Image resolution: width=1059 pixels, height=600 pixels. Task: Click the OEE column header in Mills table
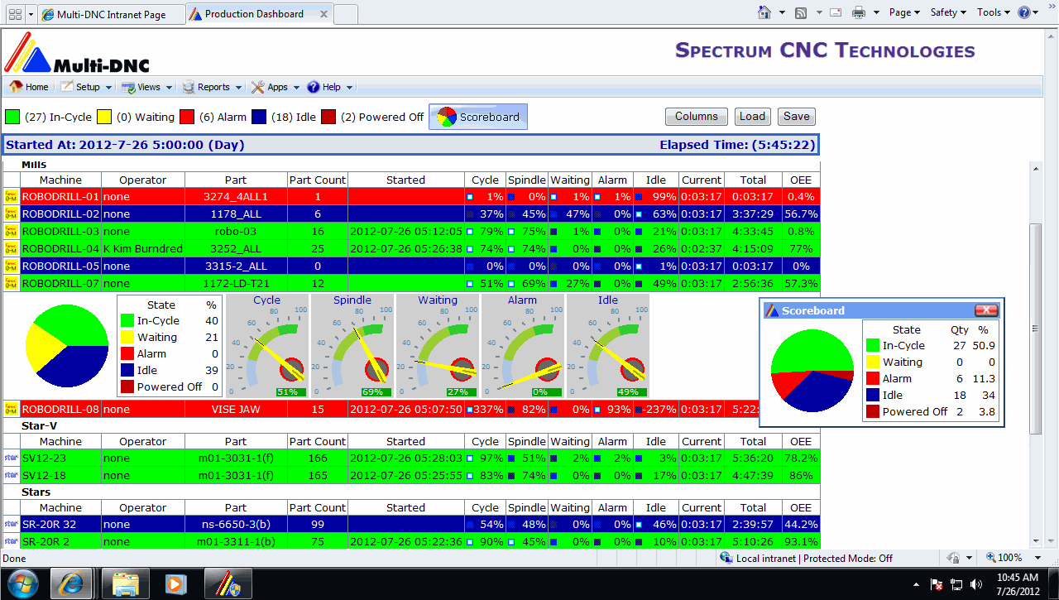[801, 180]
